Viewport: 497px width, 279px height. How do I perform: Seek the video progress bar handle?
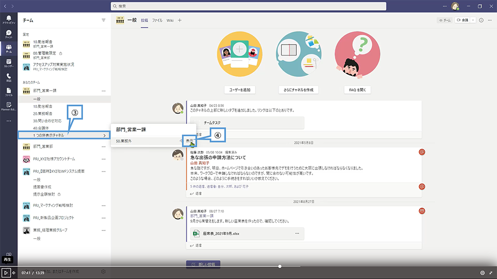tap(280, 266)
